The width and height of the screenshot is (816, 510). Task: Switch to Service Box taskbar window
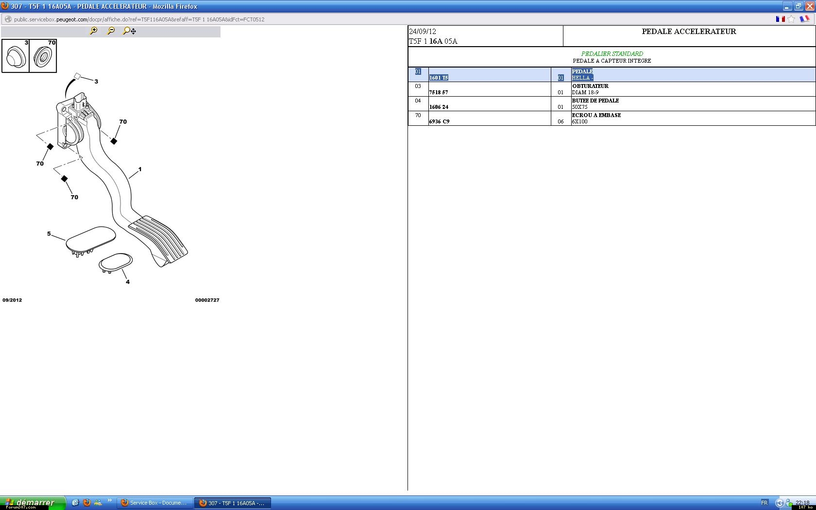[x=154, y=503]
